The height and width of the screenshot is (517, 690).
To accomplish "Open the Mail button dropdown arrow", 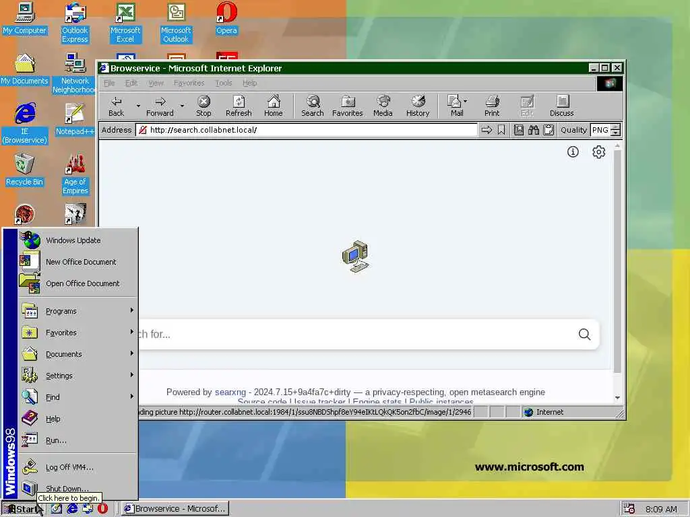I will coord(466,101).
